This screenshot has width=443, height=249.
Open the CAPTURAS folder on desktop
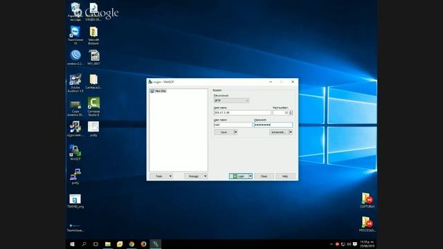click(367, 201)
